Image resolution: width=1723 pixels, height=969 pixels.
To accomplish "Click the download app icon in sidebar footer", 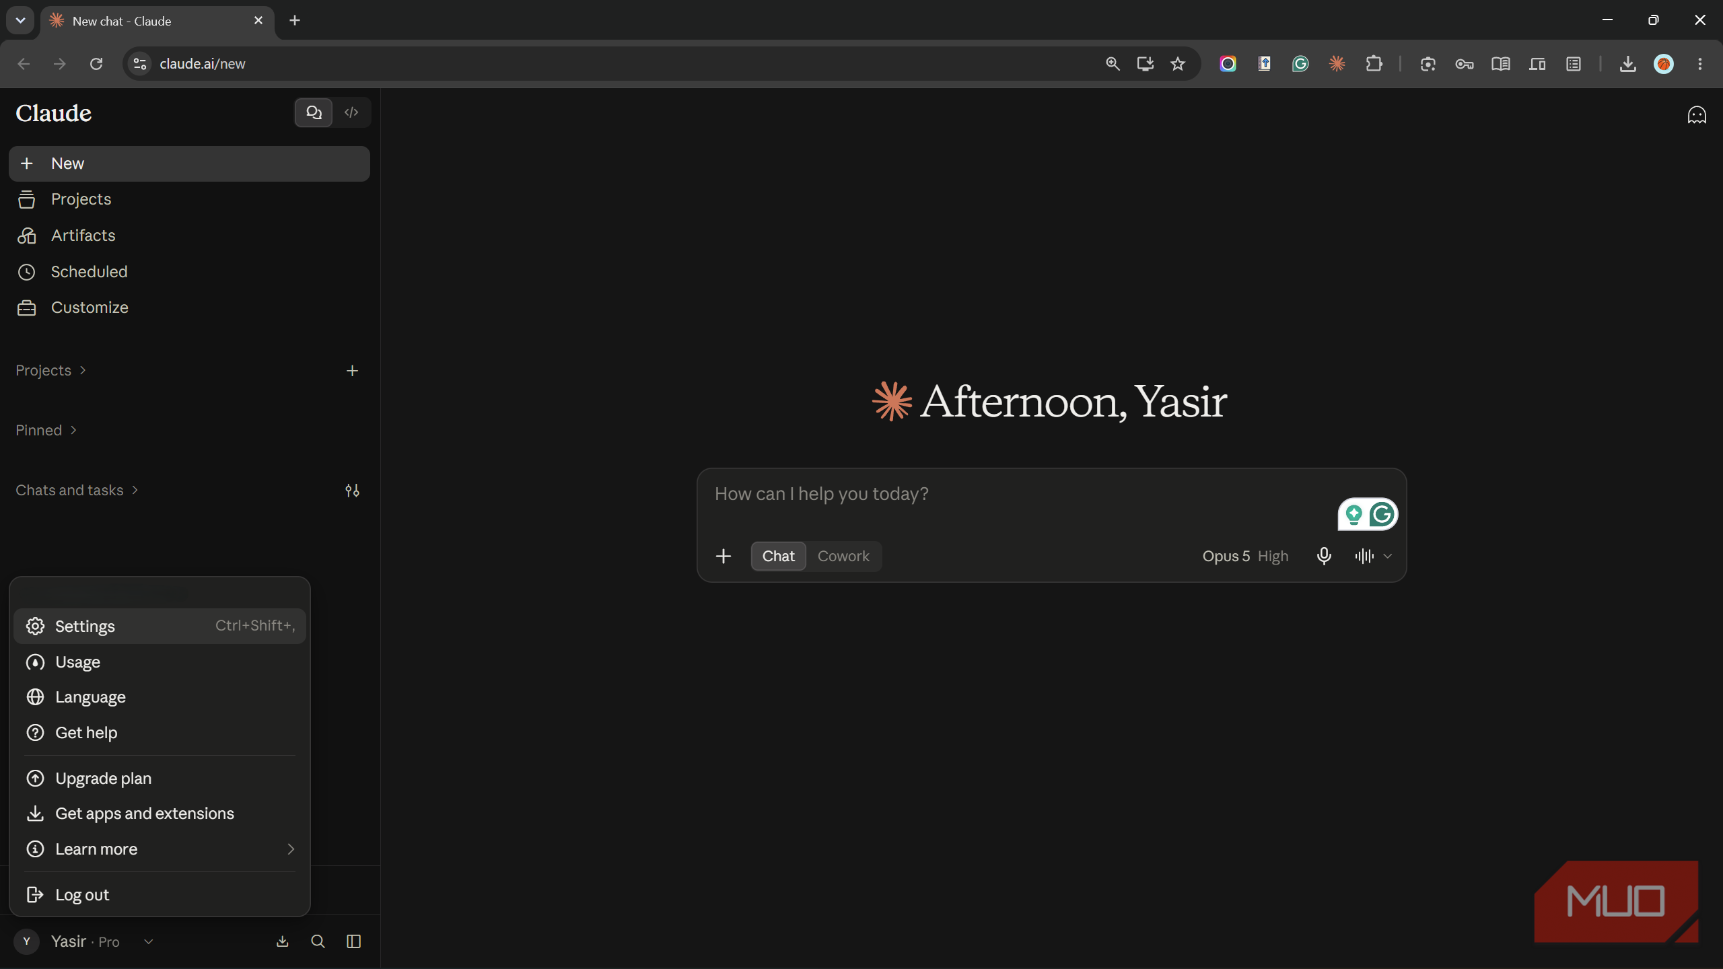I will tap(283, 941).
